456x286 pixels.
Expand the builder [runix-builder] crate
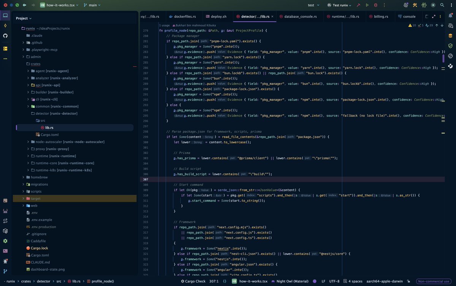28,92
